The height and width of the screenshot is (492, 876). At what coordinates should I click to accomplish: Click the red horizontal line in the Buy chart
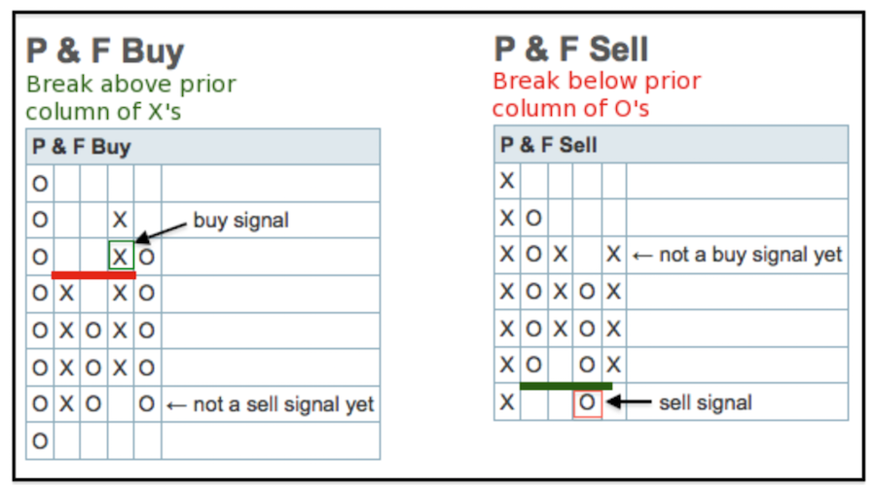click(92, 276)
